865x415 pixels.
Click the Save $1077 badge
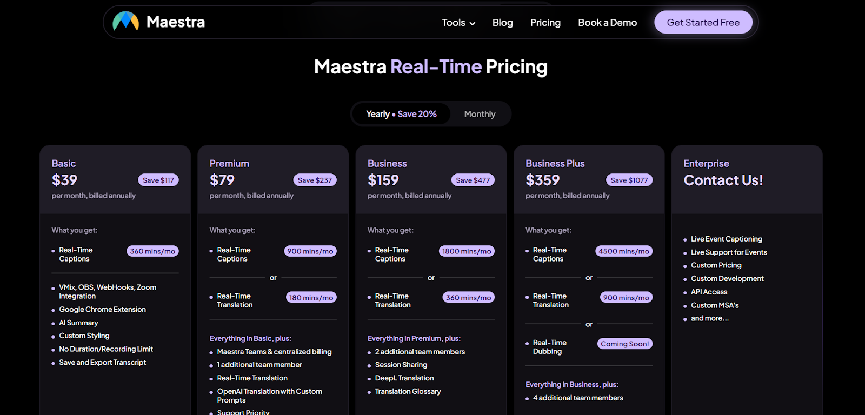[629, 180]
